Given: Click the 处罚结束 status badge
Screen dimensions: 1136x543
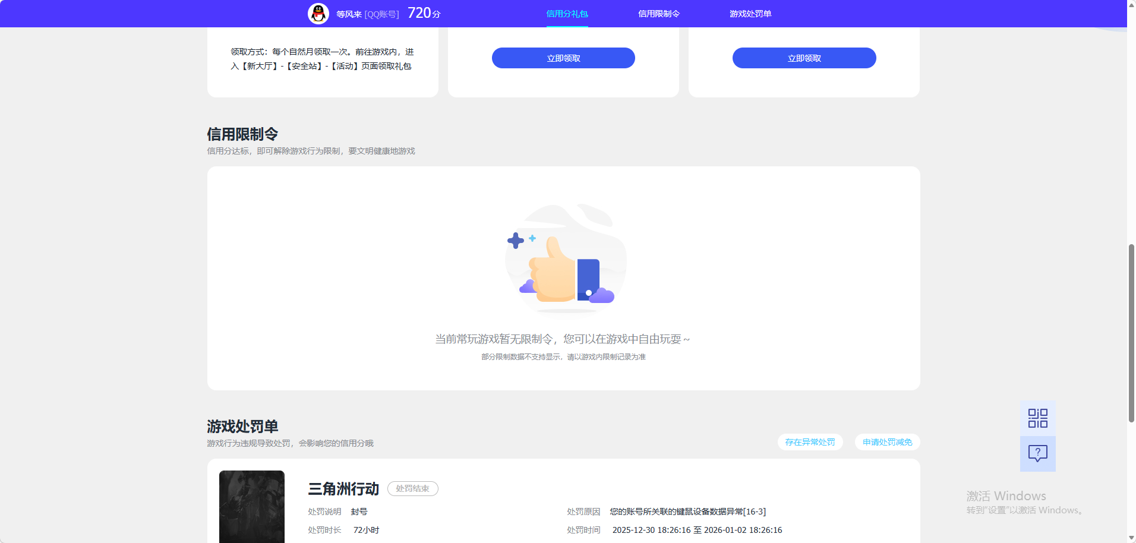Looking at the screenshot, I should (x=413, y=488).
